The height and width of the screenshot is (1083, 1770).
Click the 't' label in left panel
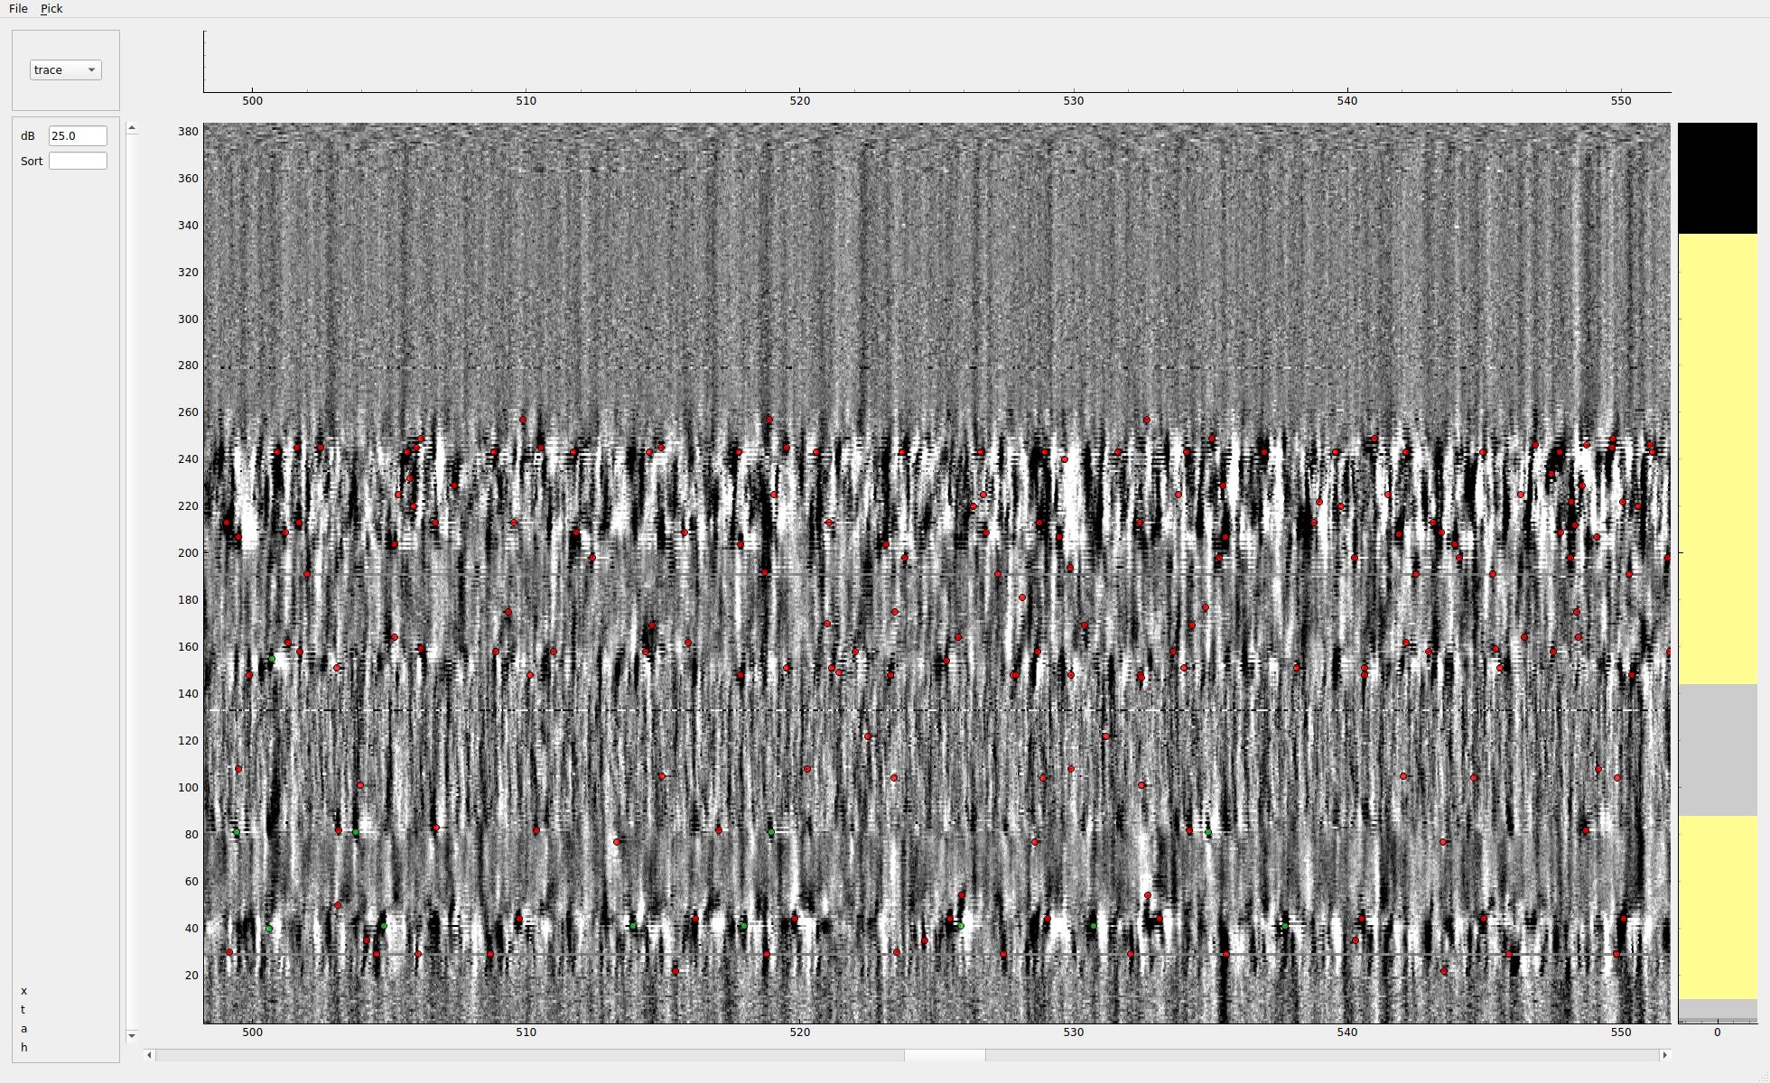23,1010
